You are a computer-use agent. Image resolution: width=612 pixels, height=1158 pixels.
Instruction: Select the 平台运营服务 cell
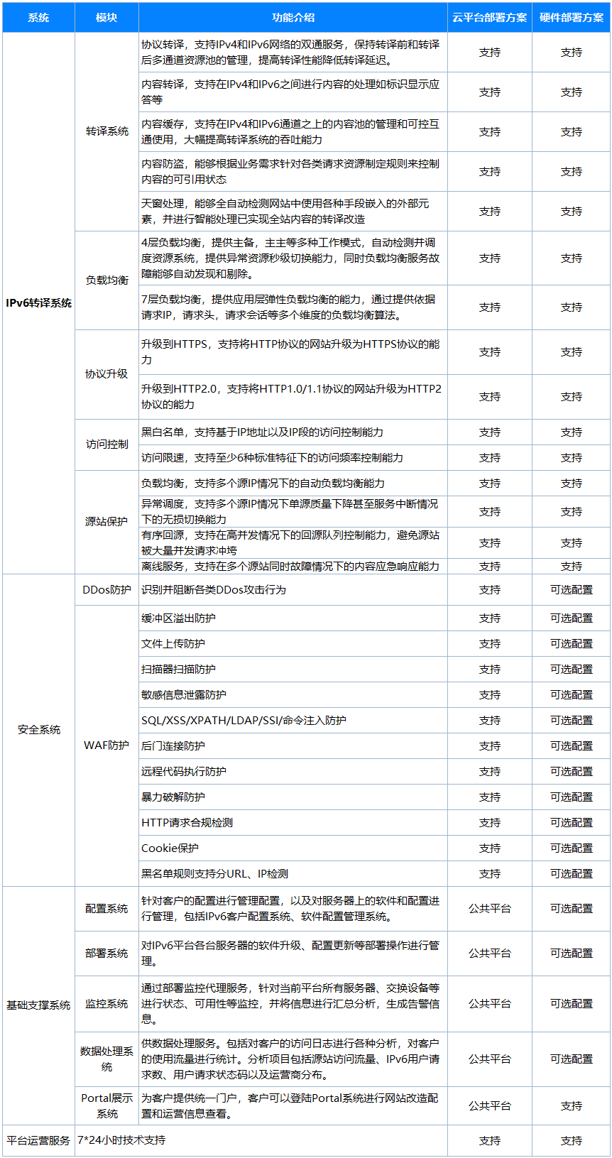click(38, 1140)
